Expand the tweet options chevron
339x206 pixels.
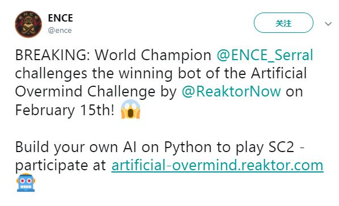(x=328, y=24)
